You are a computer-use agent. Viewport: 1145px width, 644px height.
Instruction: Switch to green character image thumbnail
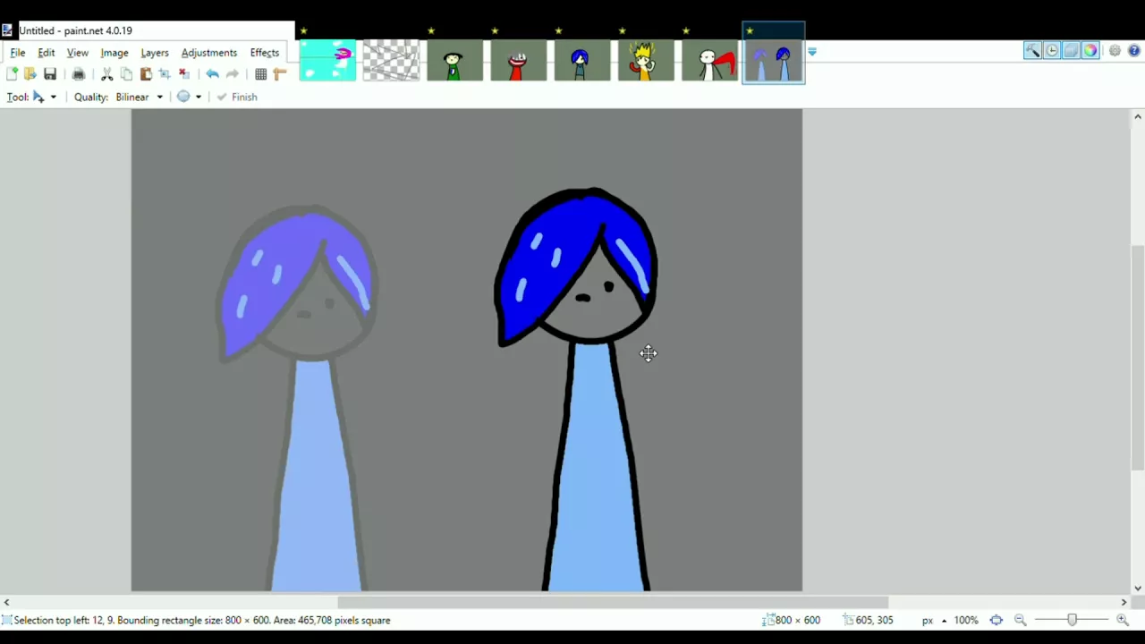pos(454,61)
